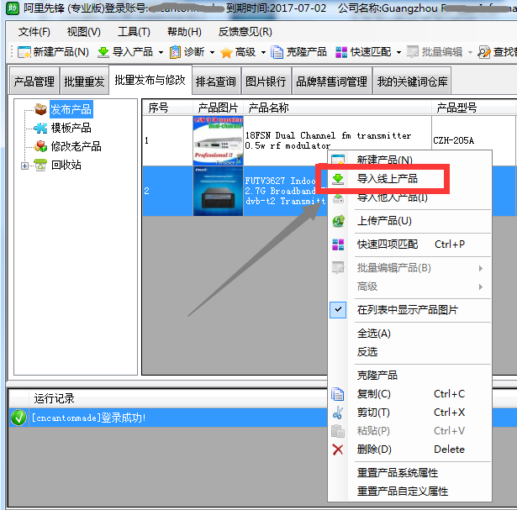Click the 发布产品 box icon in tree
The image size is (517, 510).
(x=40, y=109)
